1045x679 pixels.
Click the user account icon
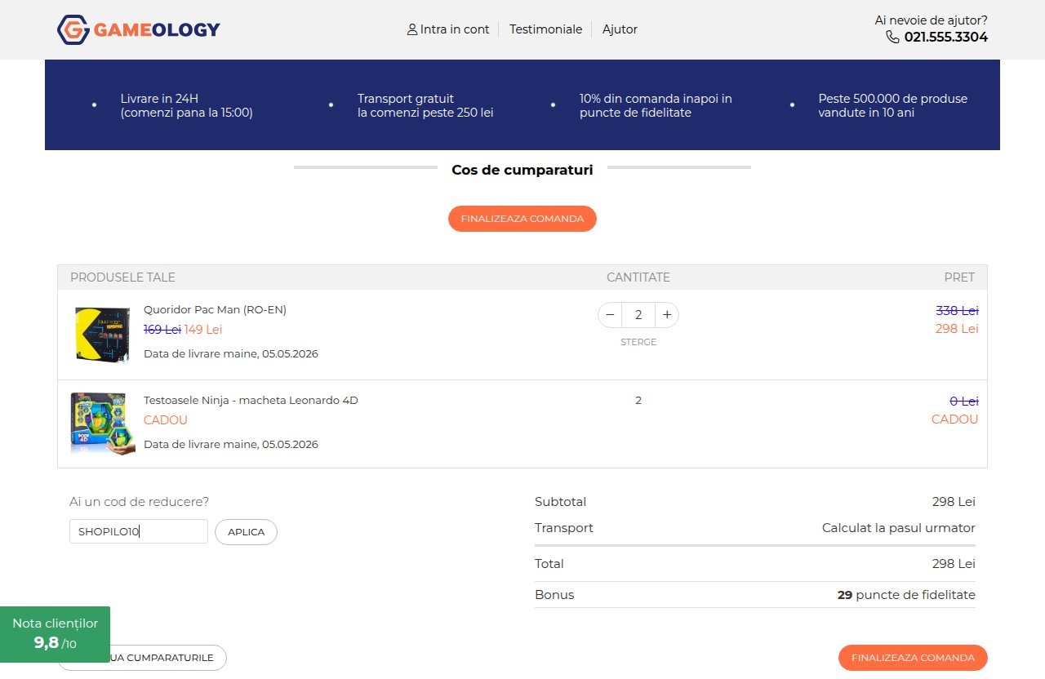412,29
